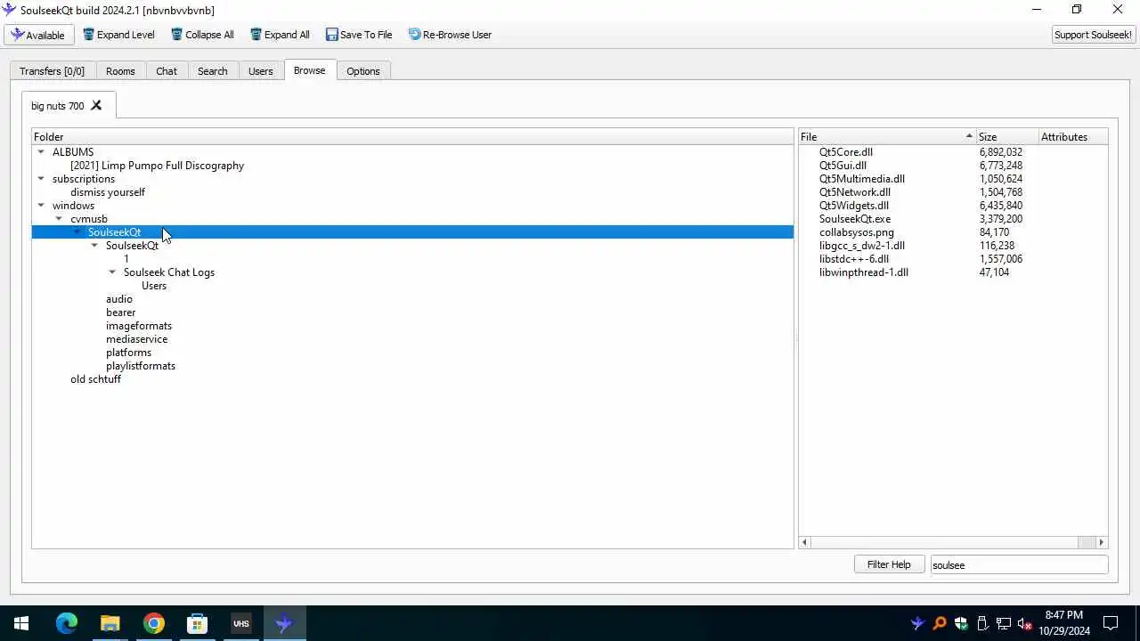Viewport: 1140px width, 641px height.
Task: Open Google Chrome from taskbar
Action: coord(153,623)
